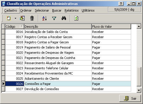Image resolution: width=143 pixels, height=104 pixels.
Task: Click the funnel Filter icon
Action: tap(54, 18)
